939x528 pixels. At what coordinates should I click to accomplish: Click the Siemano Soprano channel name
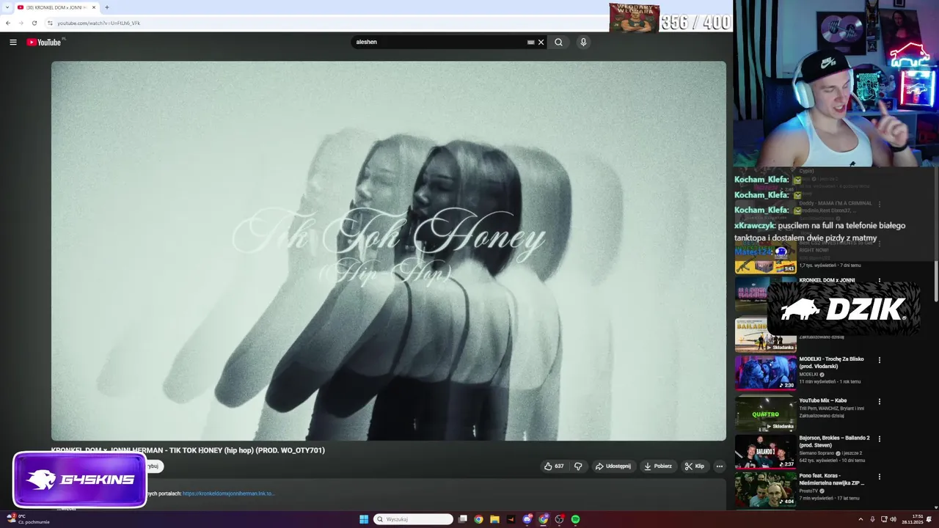pos(817,453)
